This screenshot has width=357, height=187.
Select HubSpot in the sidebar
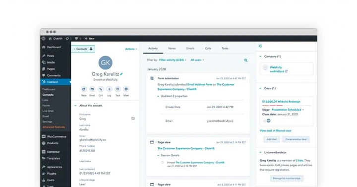pos(56,82)
